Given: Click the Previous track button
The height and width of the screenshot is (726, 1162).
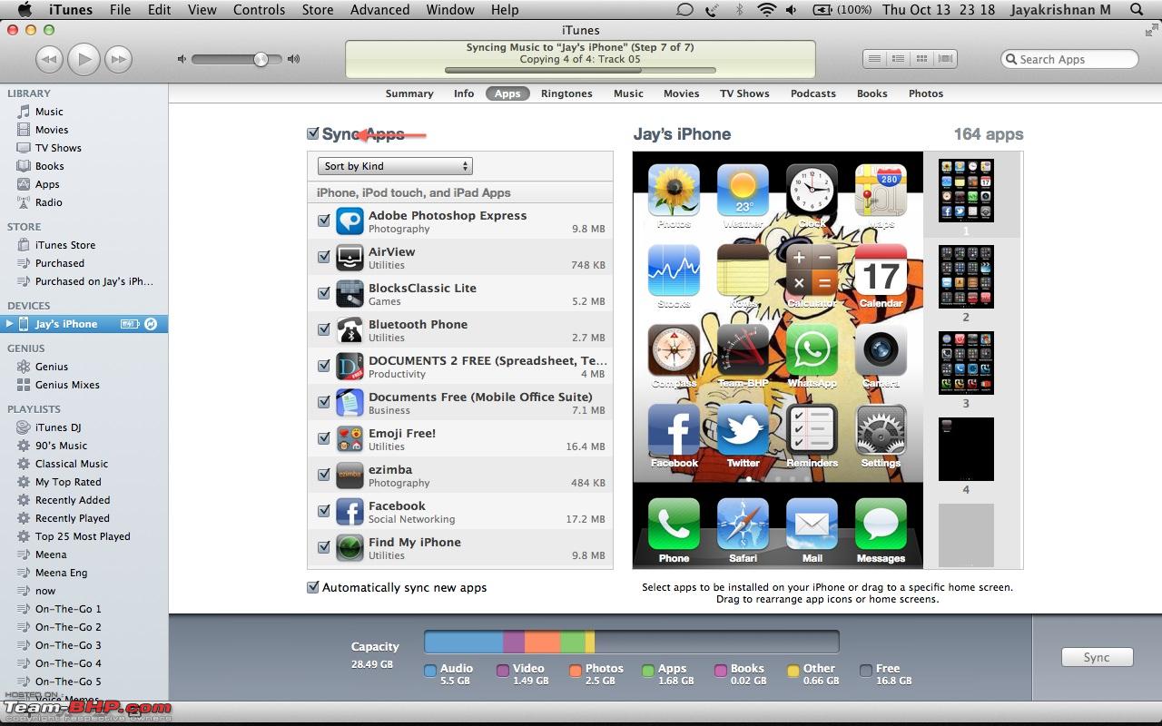Looking at the screenshot, I should [49, 60].
